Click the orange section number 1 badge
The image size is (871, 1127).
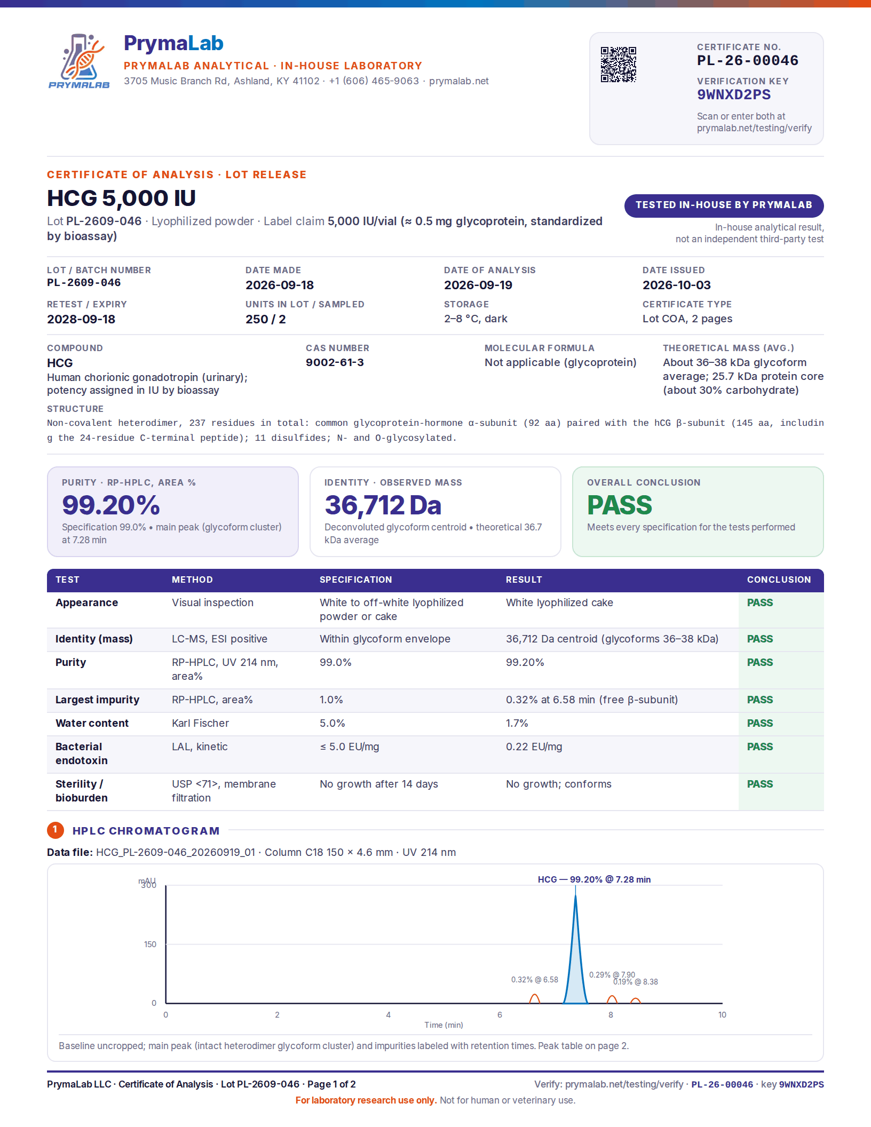55,830
